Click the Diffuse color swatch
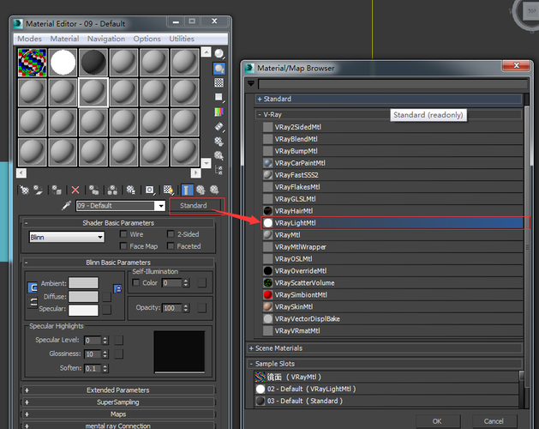The height and width of the screenshot is (429, 539). click(x=83, y=296)
